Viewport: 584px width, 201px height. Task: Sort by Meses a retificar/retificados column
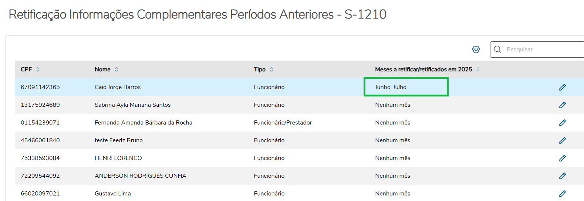pyautogui.click(x=478, y=69)
